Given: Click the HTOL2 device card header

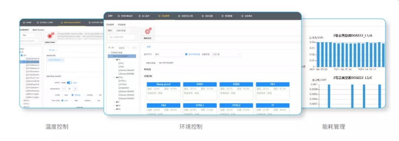Looking at the screenshot, I should click(236, 105).
